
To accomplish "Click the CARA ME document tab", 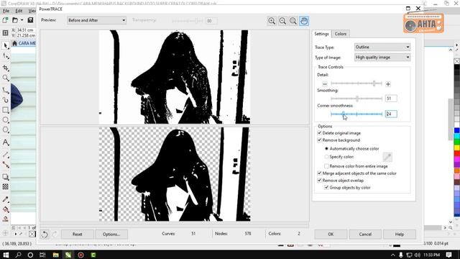I will pyautogui.click(x=24, y=43).
